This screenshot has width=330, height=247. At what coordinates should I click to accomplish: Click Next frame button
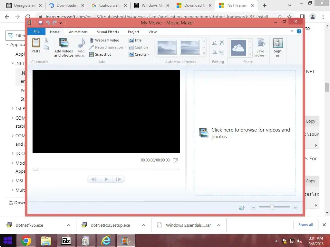119,179
